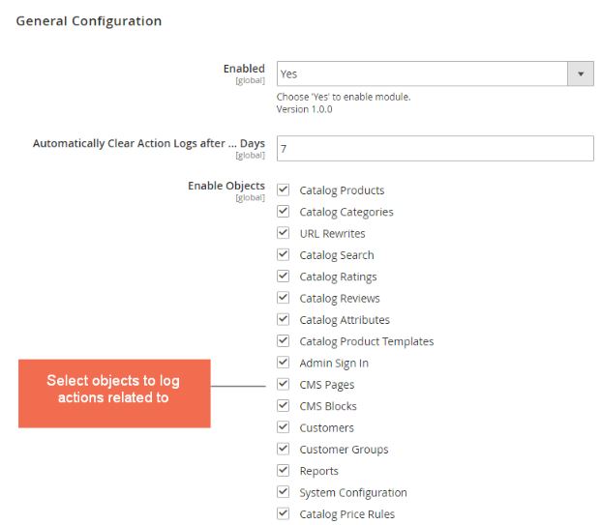
Task: Toggle the Catalog Categories checkbox
Action: click(x=284, y=212)
